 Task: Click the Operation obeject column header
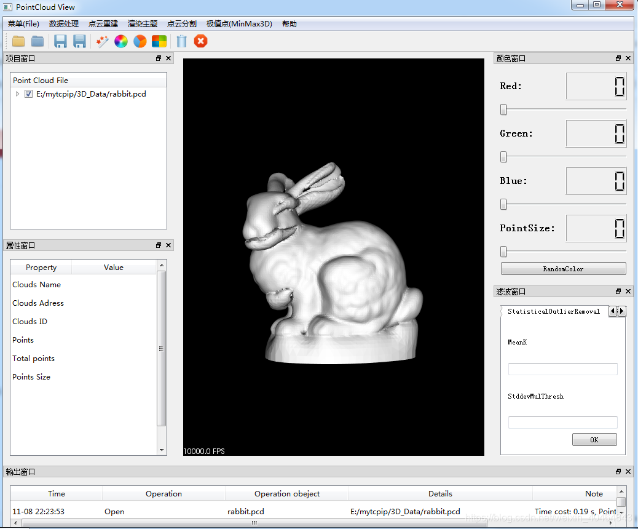287,493
